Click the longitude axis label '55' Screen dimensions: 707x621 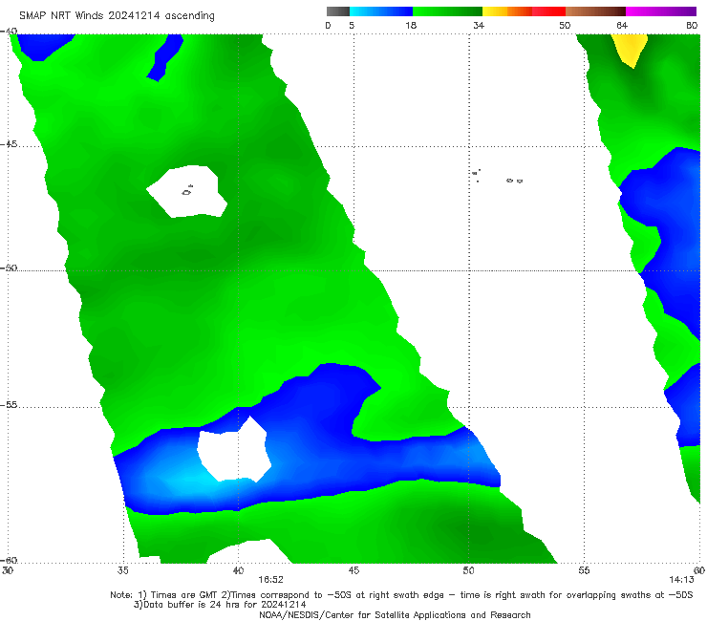coord(584,570)
